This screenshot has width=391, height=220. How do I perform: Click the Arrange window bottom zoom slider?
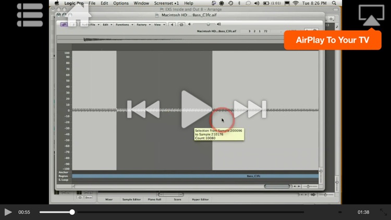(325, 194)
